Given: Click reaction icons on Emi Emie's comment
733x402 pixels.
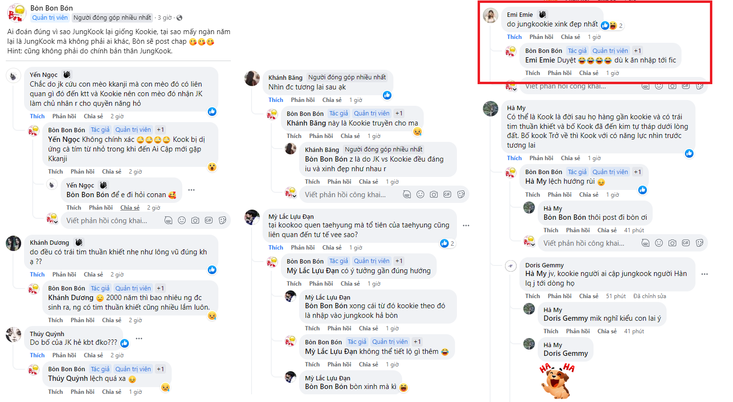Looking at the screenshot, I should pyautogui.click(x=609, y=25).
